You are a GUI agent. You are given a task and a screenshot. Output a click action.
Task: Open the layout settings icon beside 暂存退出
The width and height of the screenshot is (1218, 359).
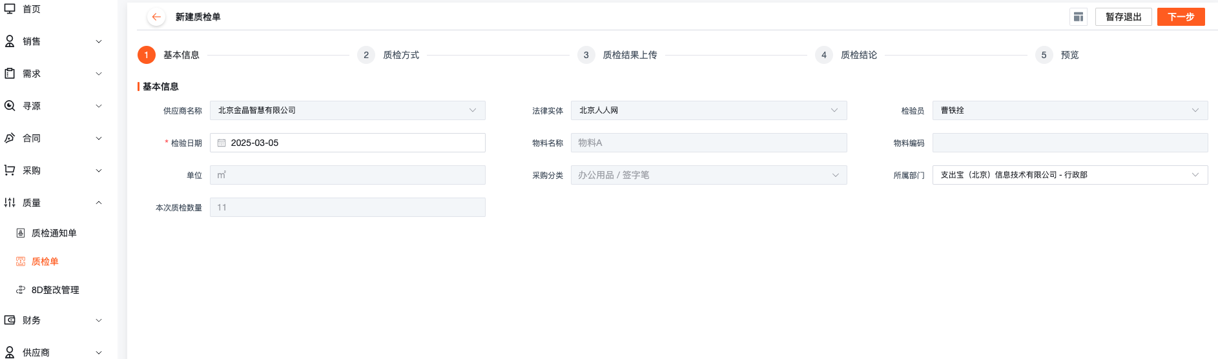(x=1078, y=17)
